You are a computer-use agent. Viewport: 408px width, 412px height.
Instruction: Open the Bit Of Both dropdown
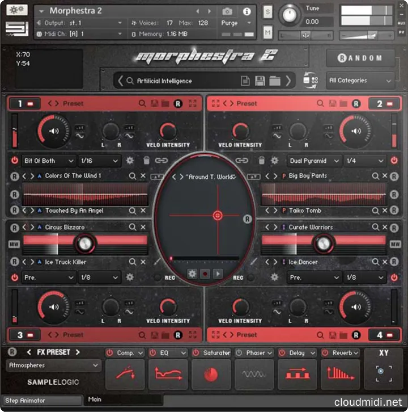[49, 161]
